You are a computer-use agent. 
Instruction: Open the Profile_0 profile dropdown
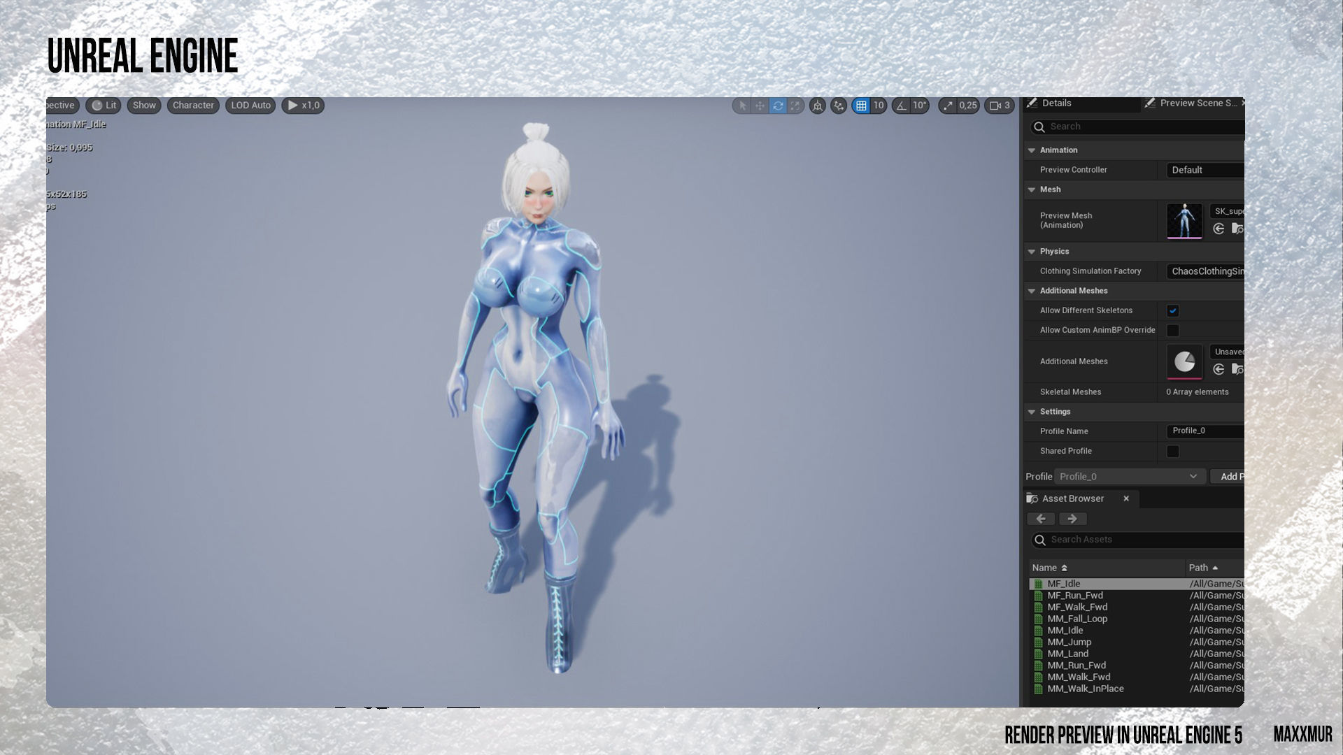pyautogui.click(x=1130, y=477)
